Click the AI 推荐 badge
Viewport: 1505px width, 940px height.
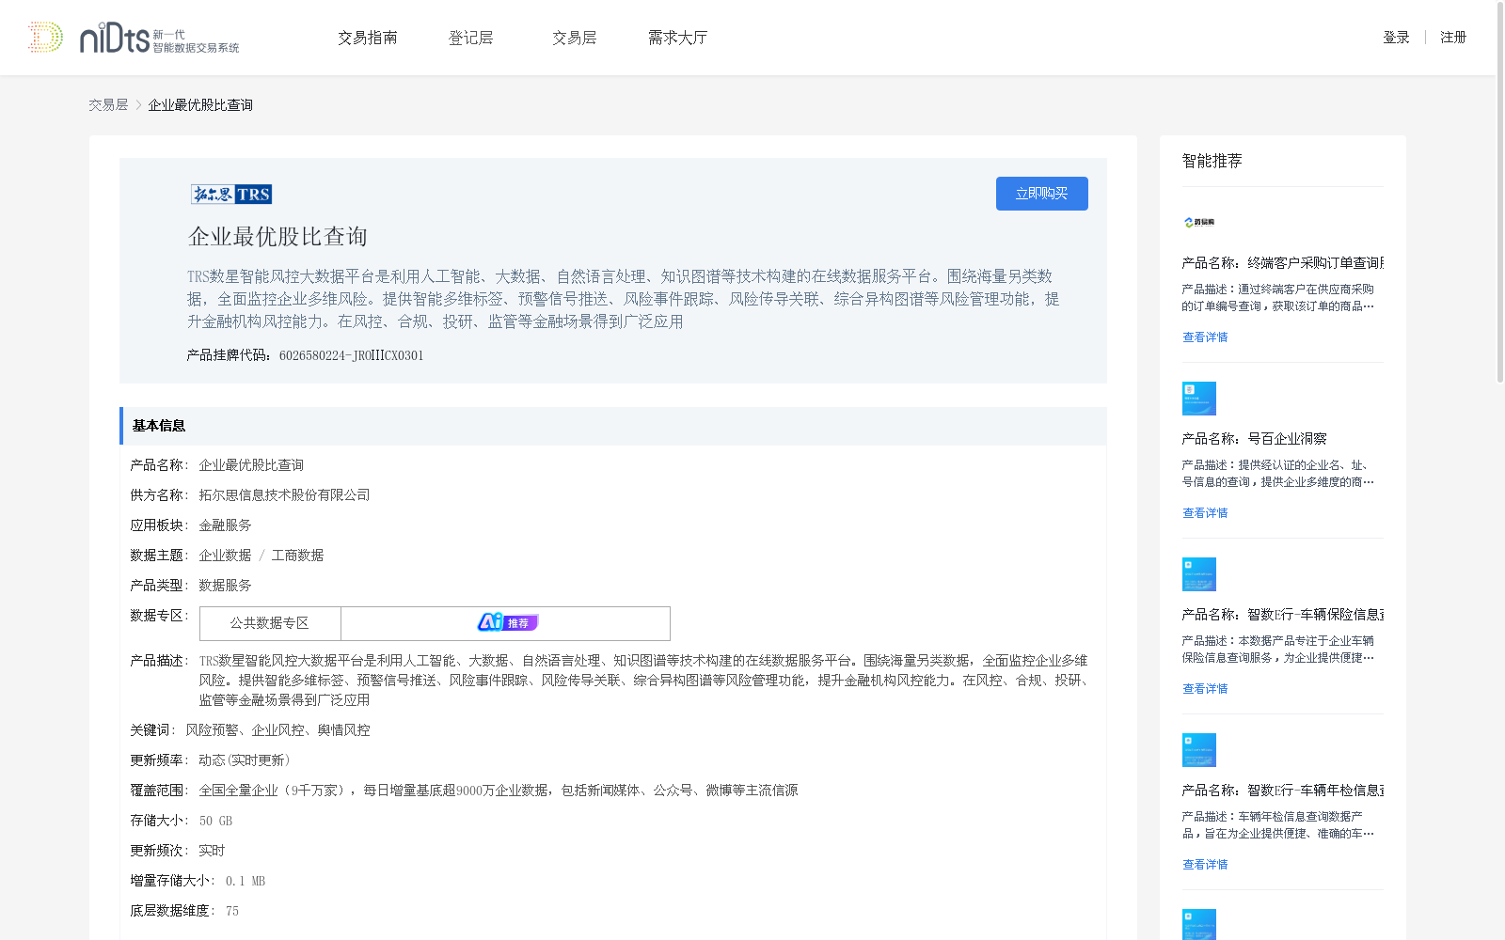click(x=508, y=622)
